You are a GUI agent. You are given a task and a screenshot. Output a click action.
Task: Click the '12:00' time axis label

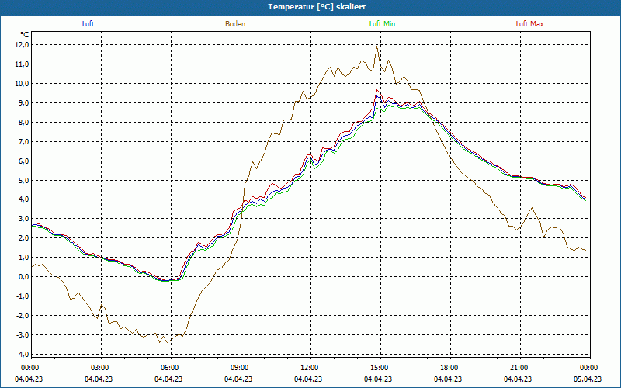310,368
